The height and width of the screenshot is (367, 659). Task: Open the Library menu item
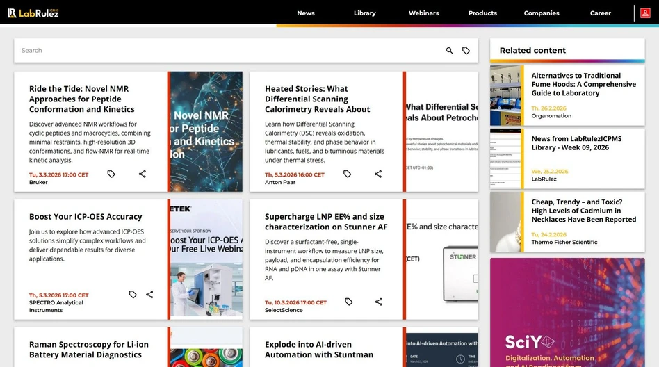[364, 13]
